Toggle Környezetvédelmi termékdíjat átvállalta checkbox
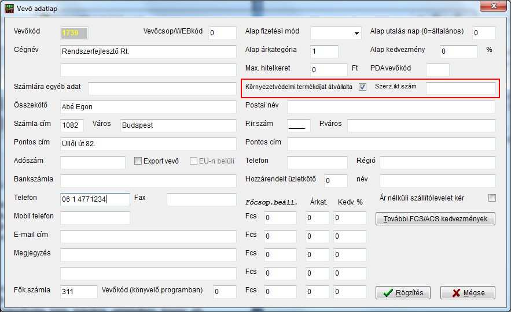 (362, 87)
